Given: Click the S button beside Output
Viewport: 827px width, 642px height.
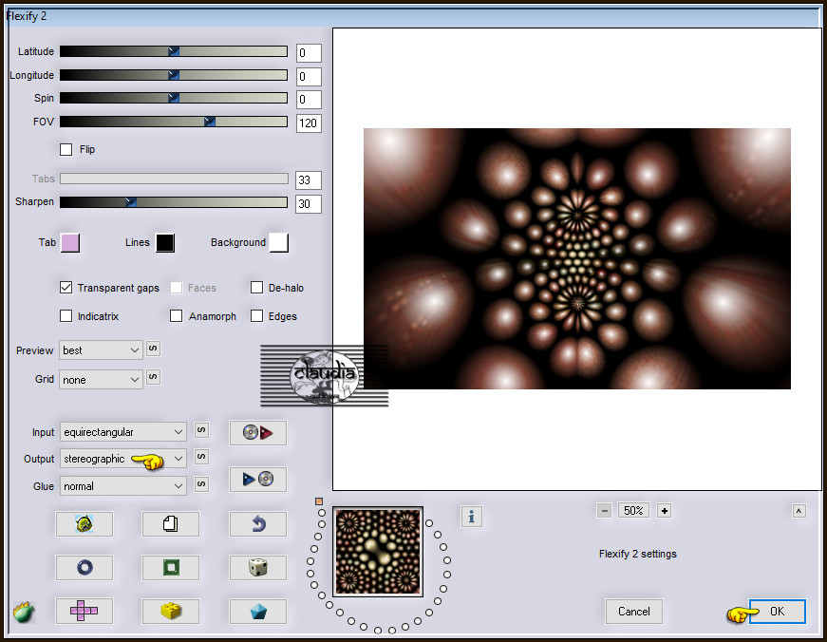Looking at the screenshot, I should [201, 456].
